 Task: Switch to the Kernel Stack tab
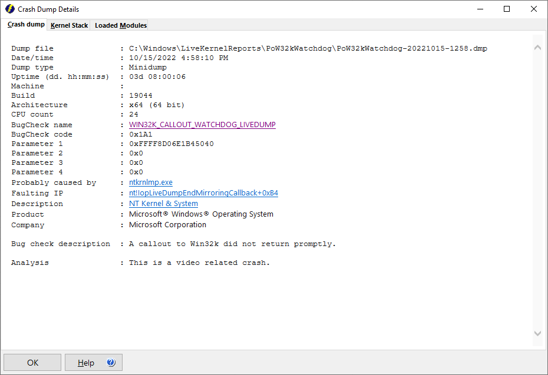[69, 25]
